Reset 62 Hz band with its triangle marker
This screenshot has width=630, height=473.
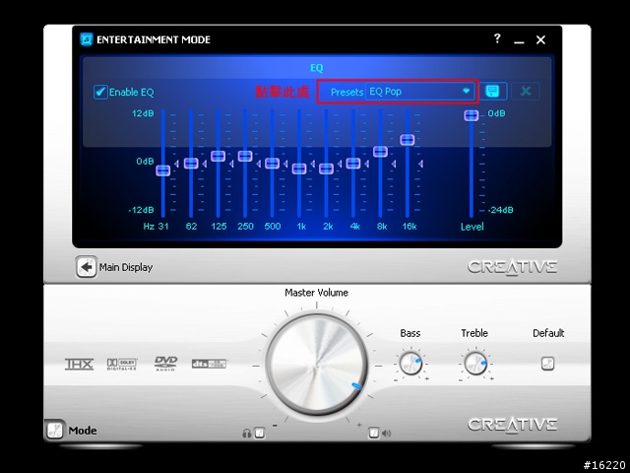tap(204, 164)
